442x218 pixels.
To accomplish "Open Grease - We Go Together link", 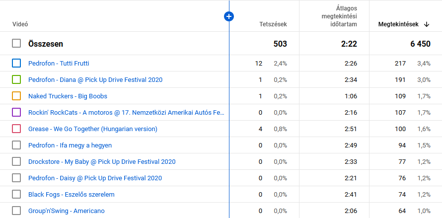I will [92, 129].
